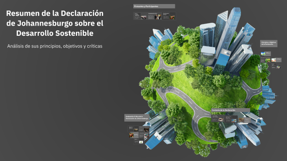Screen dimensions: 287x161
Task: Open Principios slide with red-white illustration
Action: (x=276, y=60)
